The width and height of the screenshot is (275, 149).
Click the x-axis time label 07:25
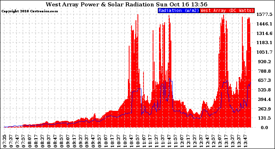4,141
